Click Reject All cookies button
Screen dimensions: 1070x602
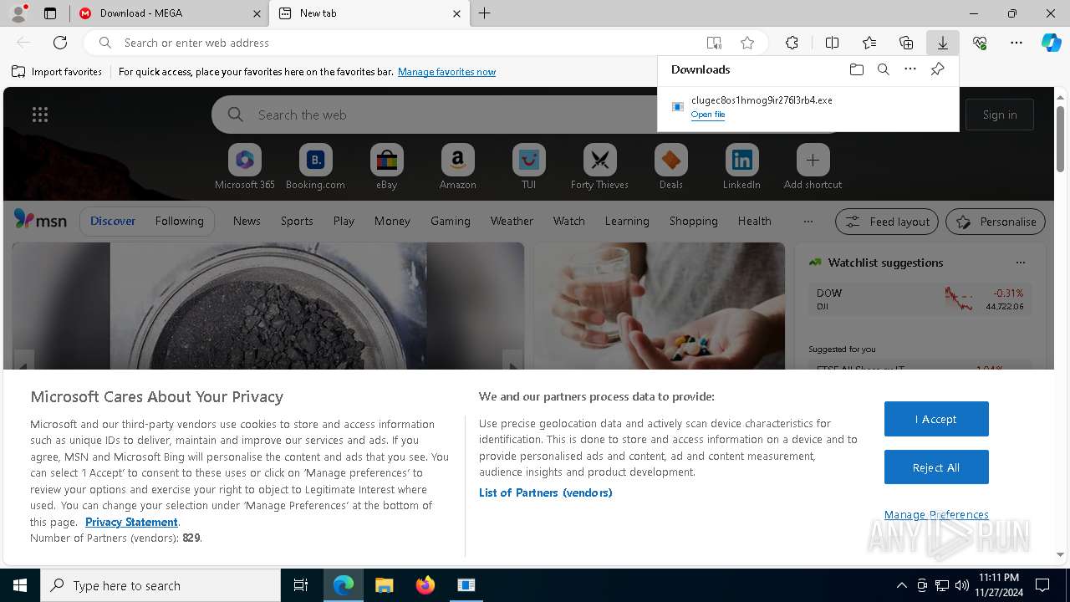(936, 467)
